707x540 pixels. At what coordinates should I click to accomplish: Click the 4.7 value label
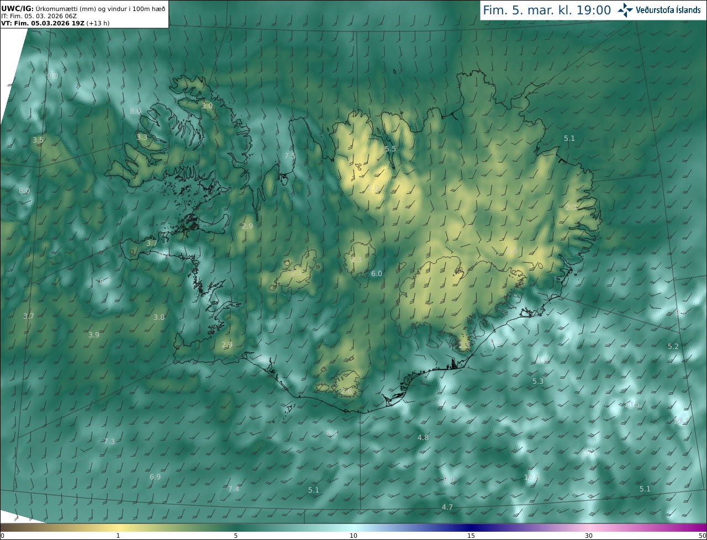point(447,507)
